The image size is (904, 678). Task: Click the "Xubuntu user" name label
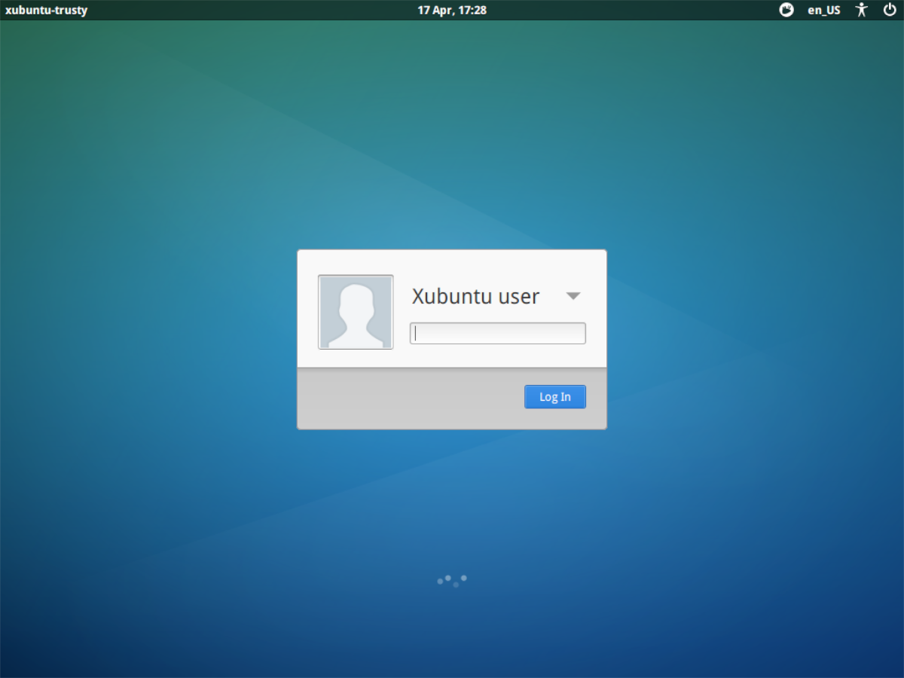[x=475, y=296]
